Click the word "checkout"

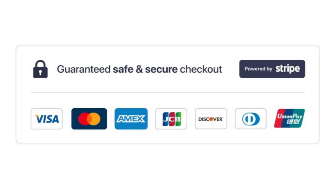(201, 69)
